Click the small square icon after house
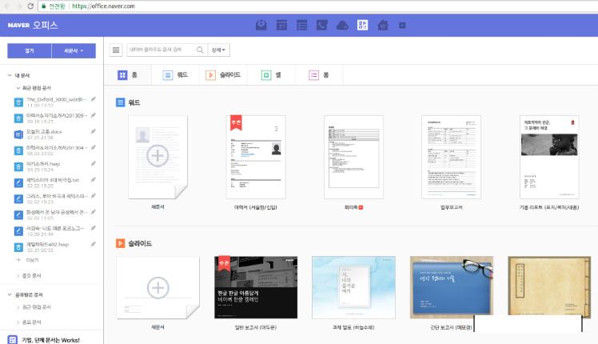 (402, 26)
